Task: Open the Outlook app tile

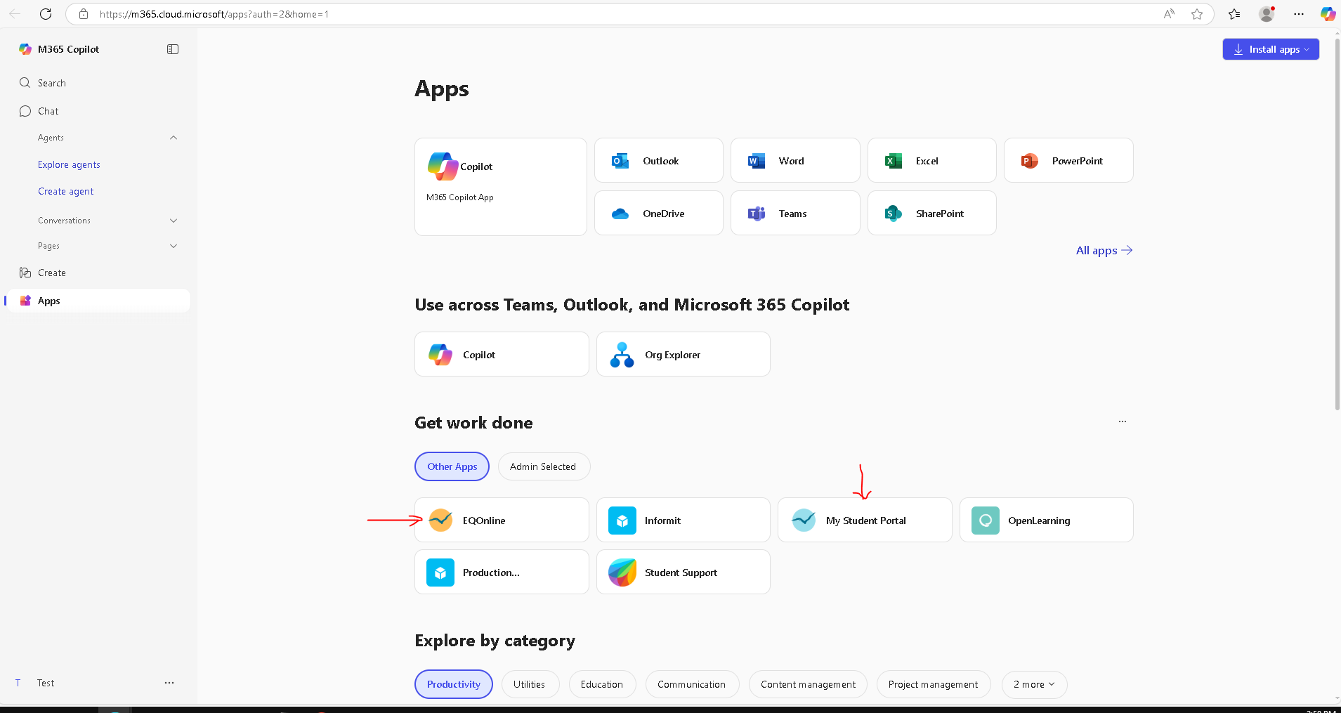Action: point(658,160)
